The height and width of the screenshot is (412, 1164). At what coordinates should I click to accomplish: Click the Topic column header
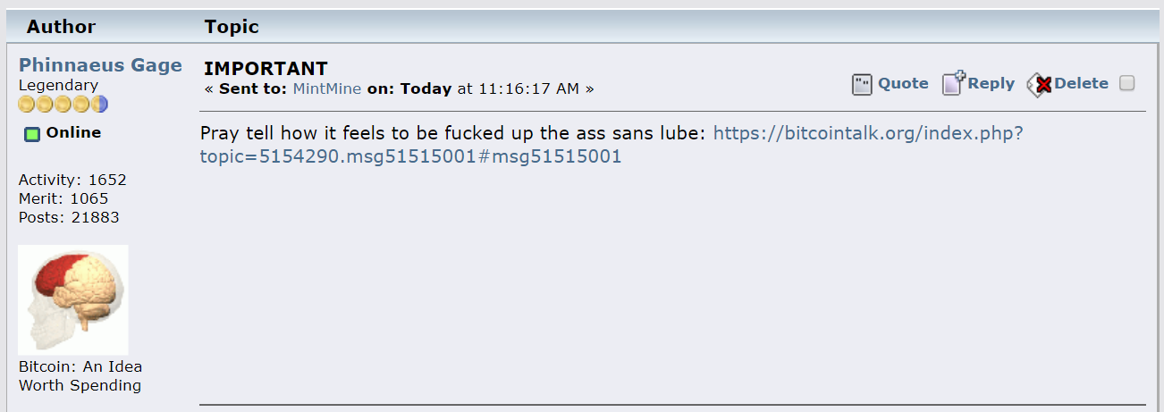coord(232,27)
